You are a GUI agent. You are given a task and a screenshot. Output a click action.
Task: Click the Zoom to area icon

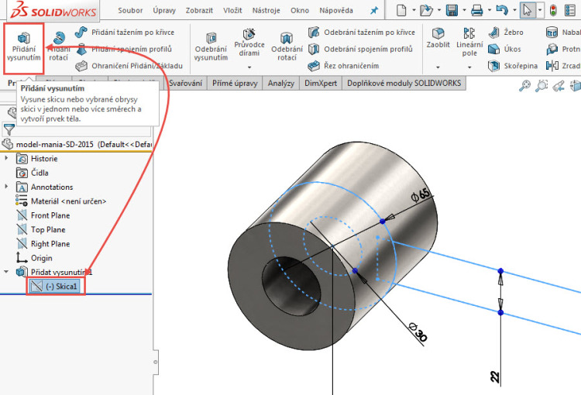(541, 86)
